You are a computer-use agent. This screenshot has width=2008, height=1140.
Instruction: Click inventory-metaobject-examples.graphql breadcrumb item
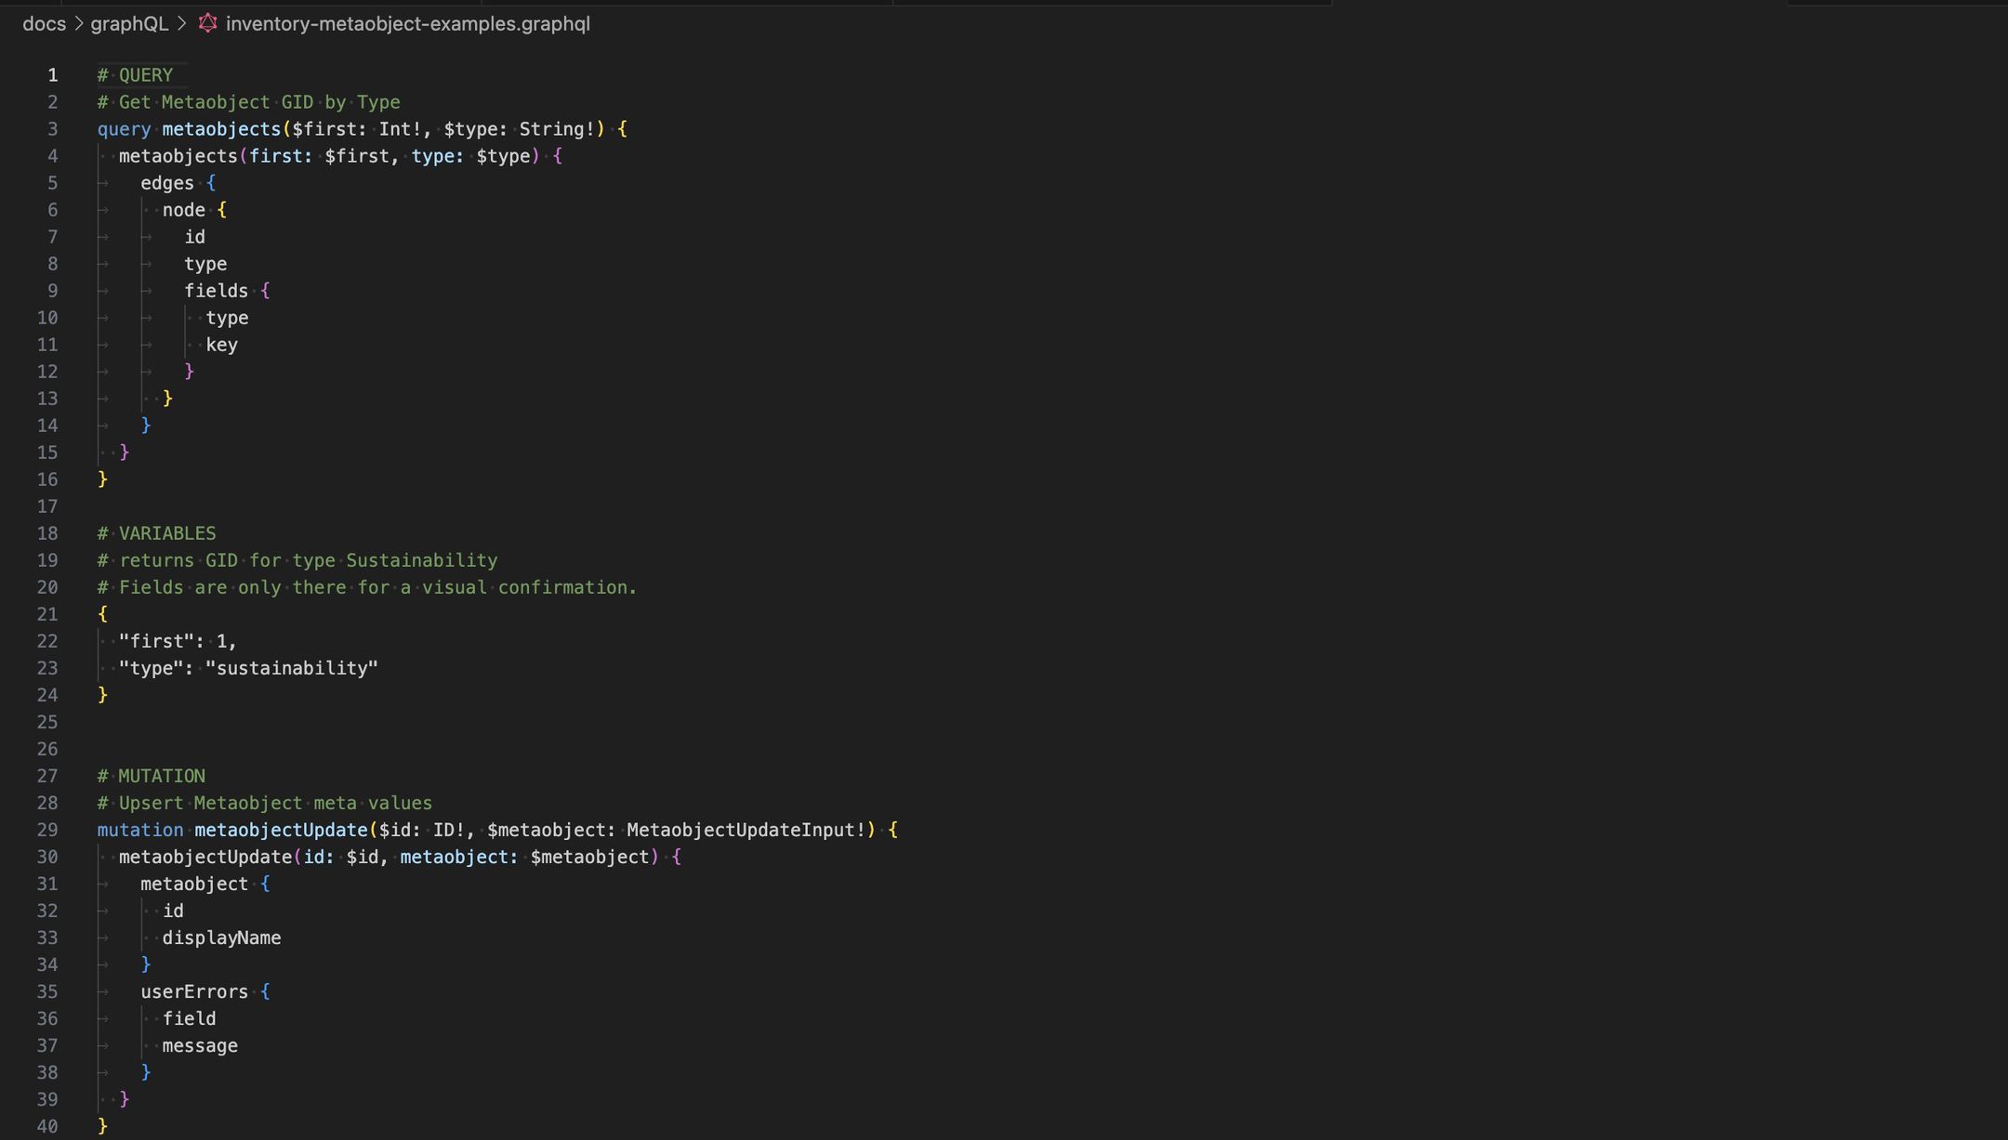pos(407,24)
